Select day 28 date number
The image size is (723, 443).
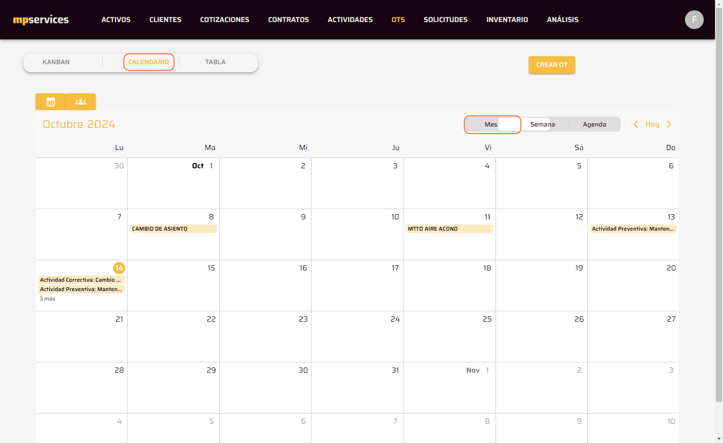(119, 370)
